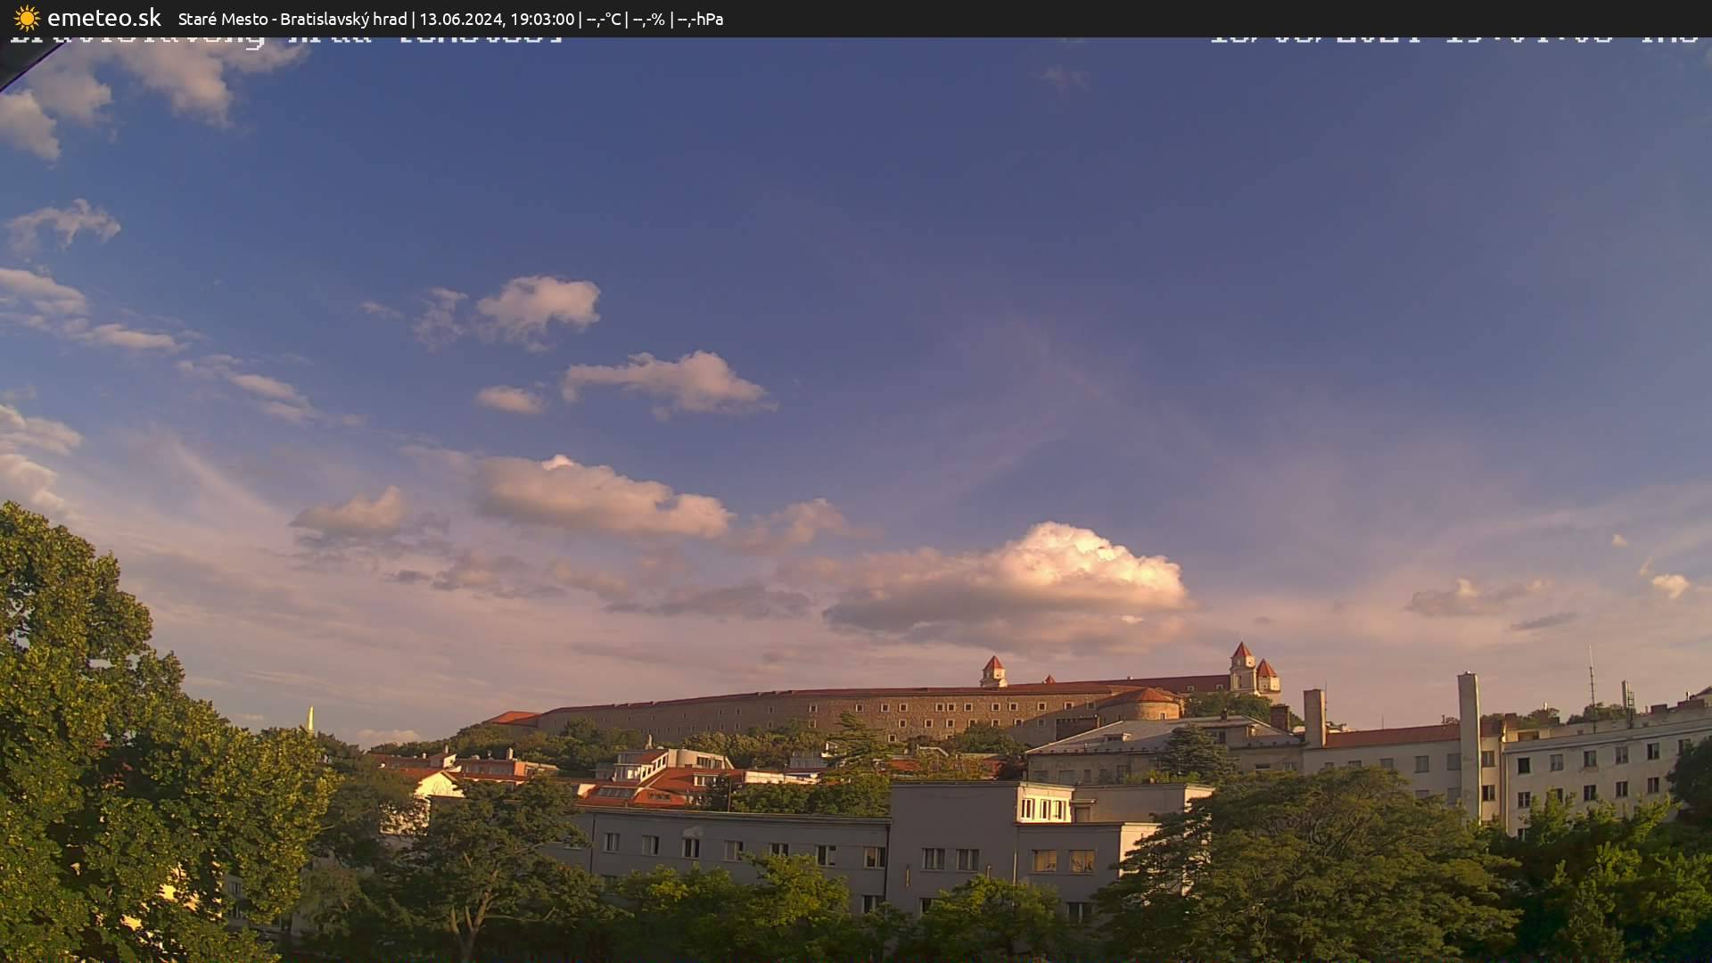The image size is (1712, 963).
Task: Toggle the camera title overlay at top left
Action: [x=285, y=36]
